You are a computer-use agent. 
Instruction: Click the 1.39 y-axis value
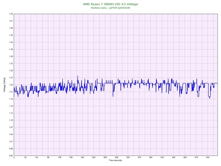click(11, 50)
